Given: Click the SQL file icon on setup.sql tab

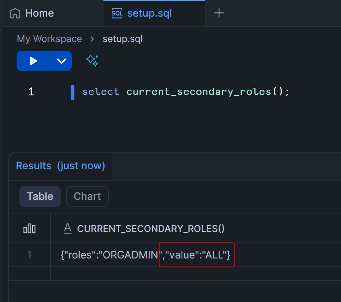Looking at the screenshot, I should pos(117,13).
